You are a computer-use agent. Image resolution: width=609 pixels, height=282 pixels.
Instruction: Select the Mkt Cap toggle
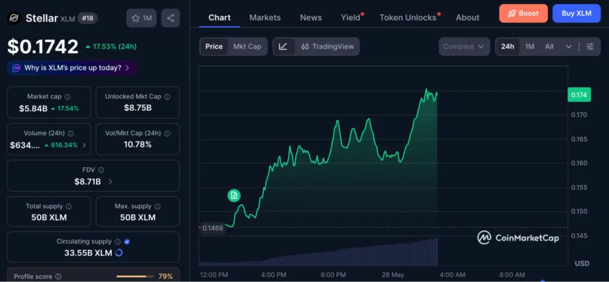pyautogui.click(x=247, y=46)
